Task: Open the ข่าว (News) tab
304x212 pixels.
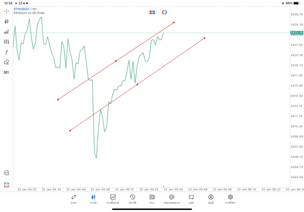Action: point(152,199)
